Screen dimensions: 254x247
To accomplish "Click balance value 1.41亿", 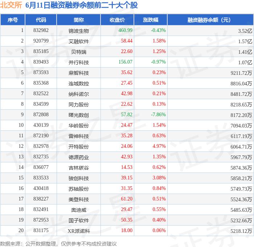I will [245, 52].
